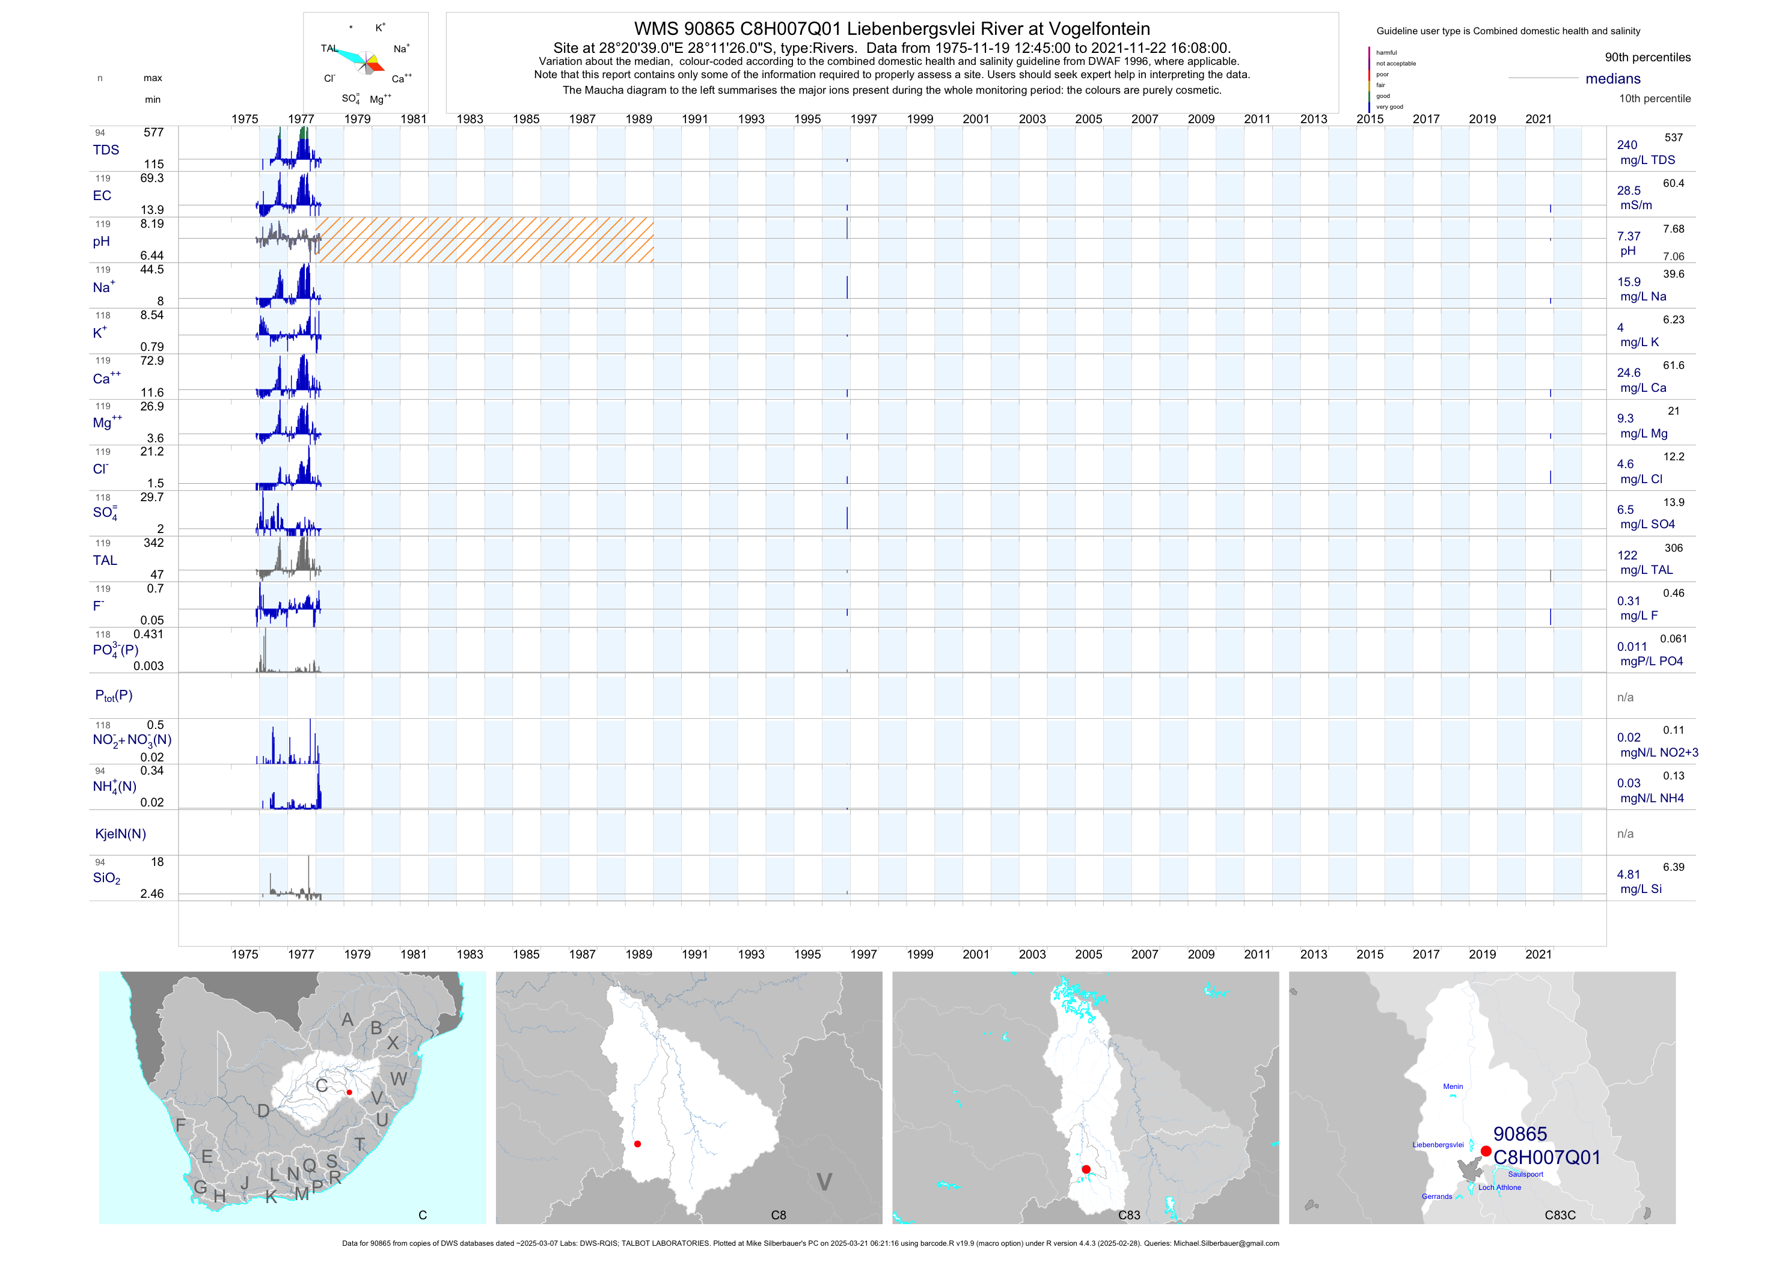
Task: Click the Saulspoort label on the map
Action: [1525, 1174]
